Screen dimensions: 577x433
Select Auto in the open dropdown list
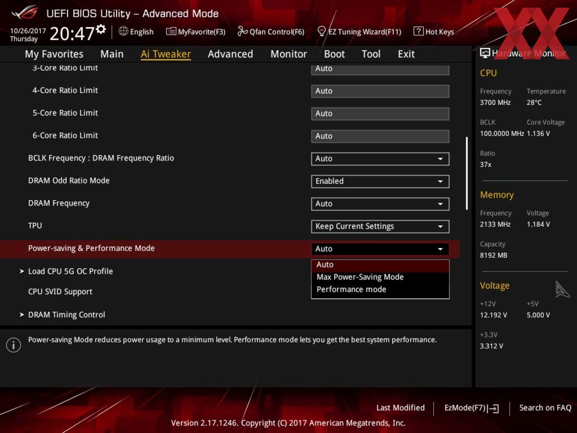pyautogui.click(x=380, y=265)
